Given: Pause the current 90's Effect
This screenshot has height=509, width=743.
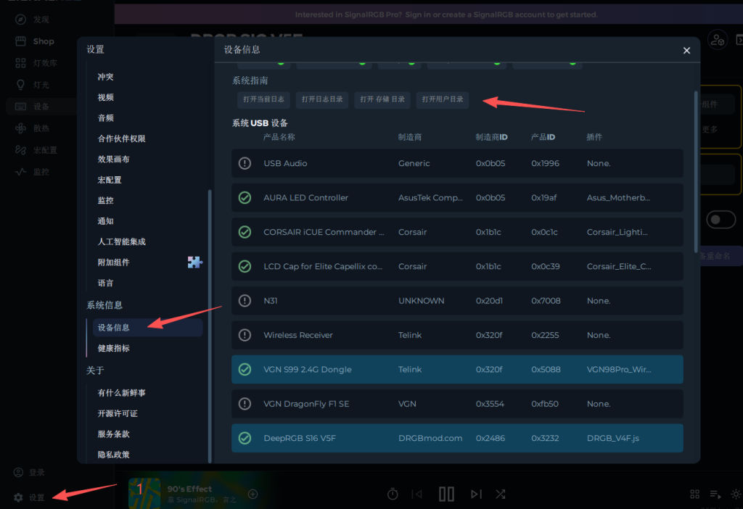Looking at the screenshot, I should pyautogui.click(x=446, y=494).
